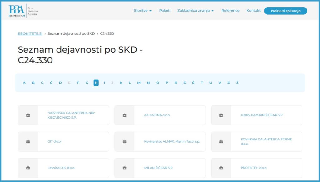
Task: Filter list by letter D
Action: click(60, 83)
